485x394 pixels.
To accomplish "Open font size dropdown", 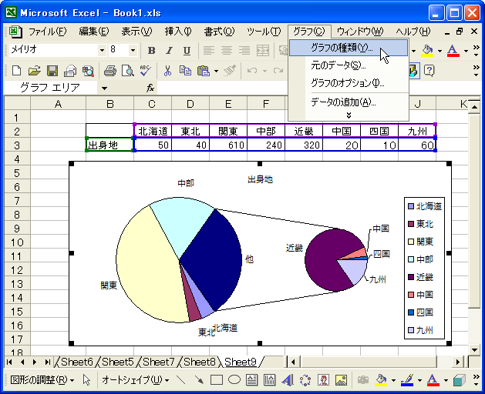I will coord(133,50).
